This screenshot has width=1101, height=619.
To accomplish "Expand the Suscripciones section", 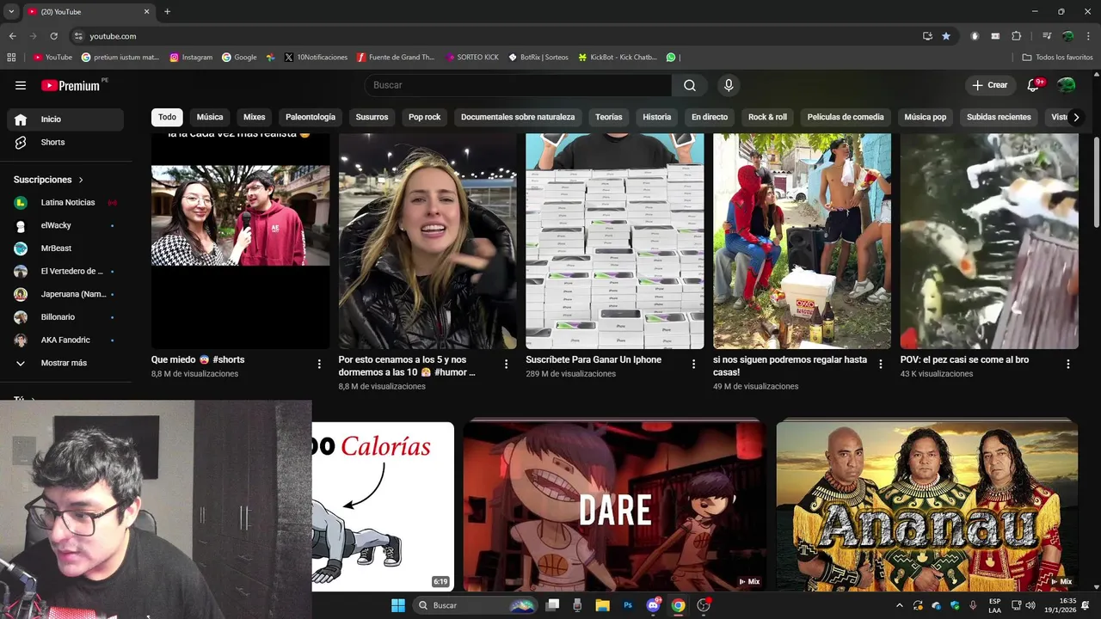I will tap(49, 180).
